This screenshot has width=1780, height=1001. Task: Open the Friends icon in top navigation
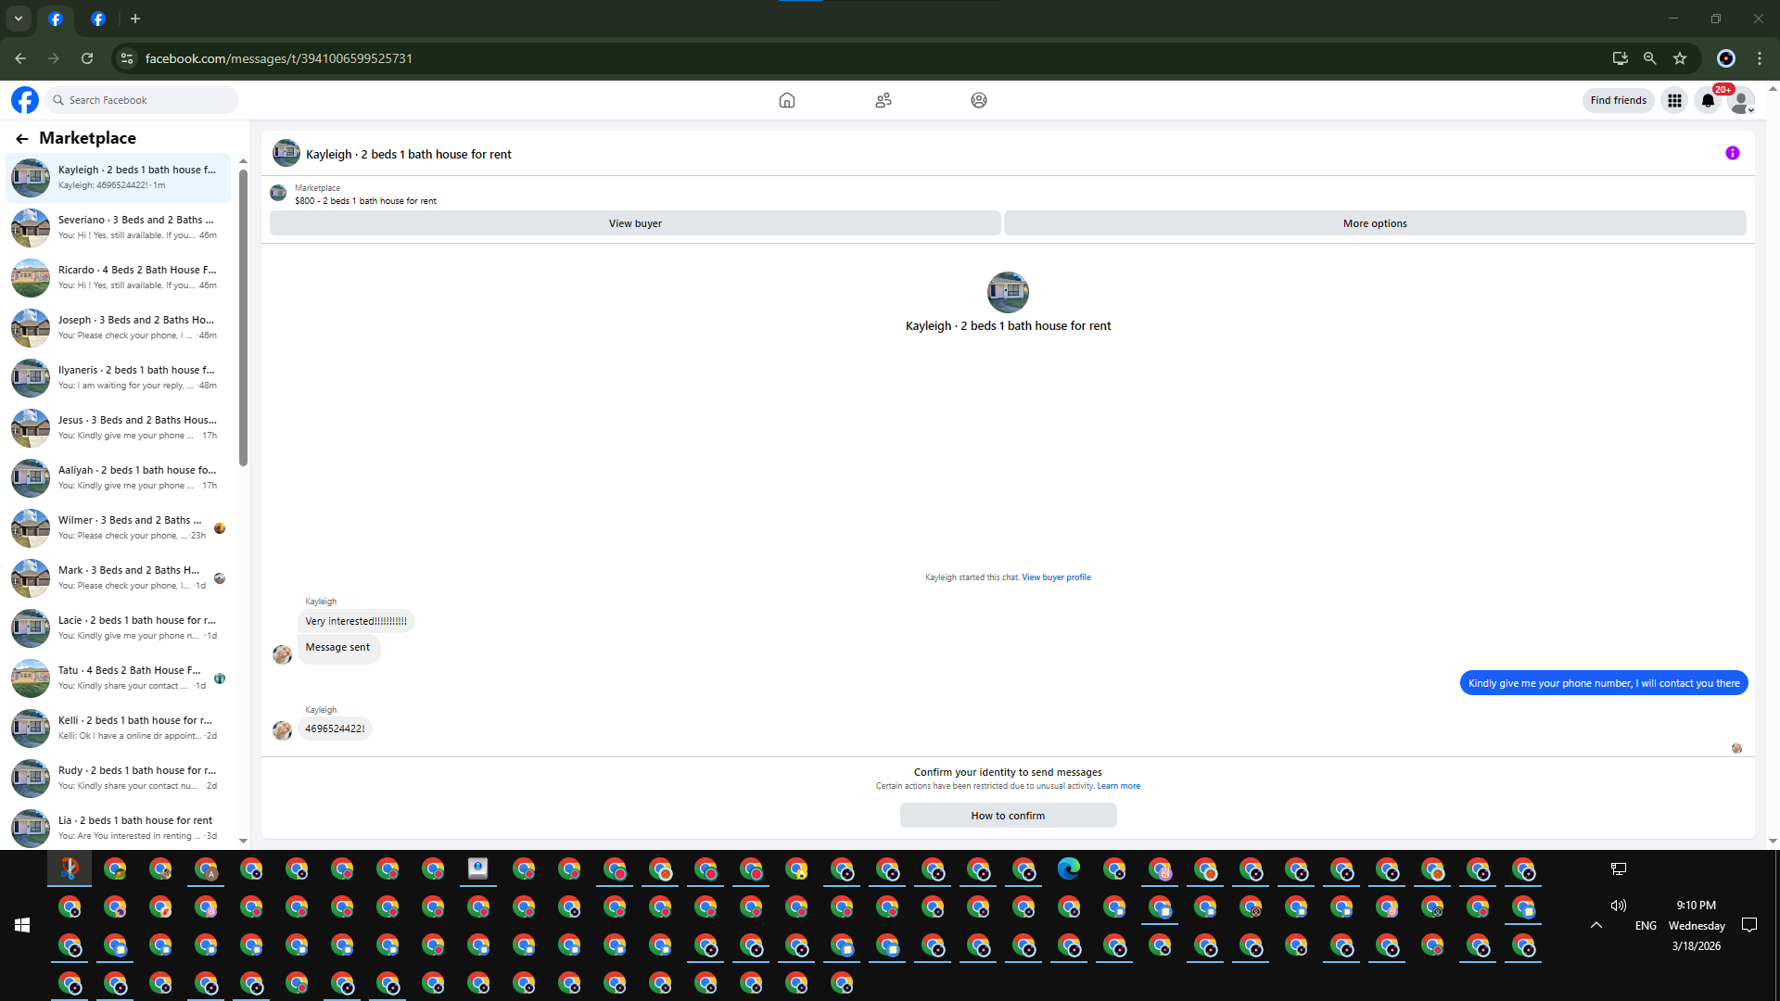(883, 100)
